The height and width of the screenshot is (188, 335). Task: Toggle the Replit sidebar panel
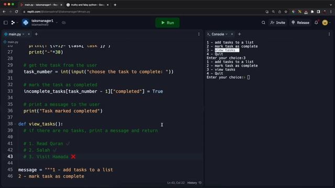6,22
